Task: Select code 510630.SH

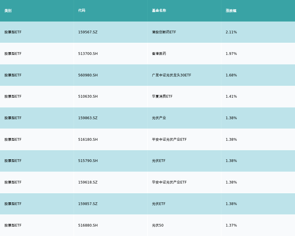Action: click(88, 96)
